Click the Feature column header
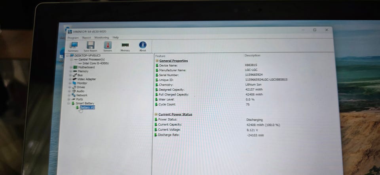This screenshot has width=380, height=175. tap(160, 56)
